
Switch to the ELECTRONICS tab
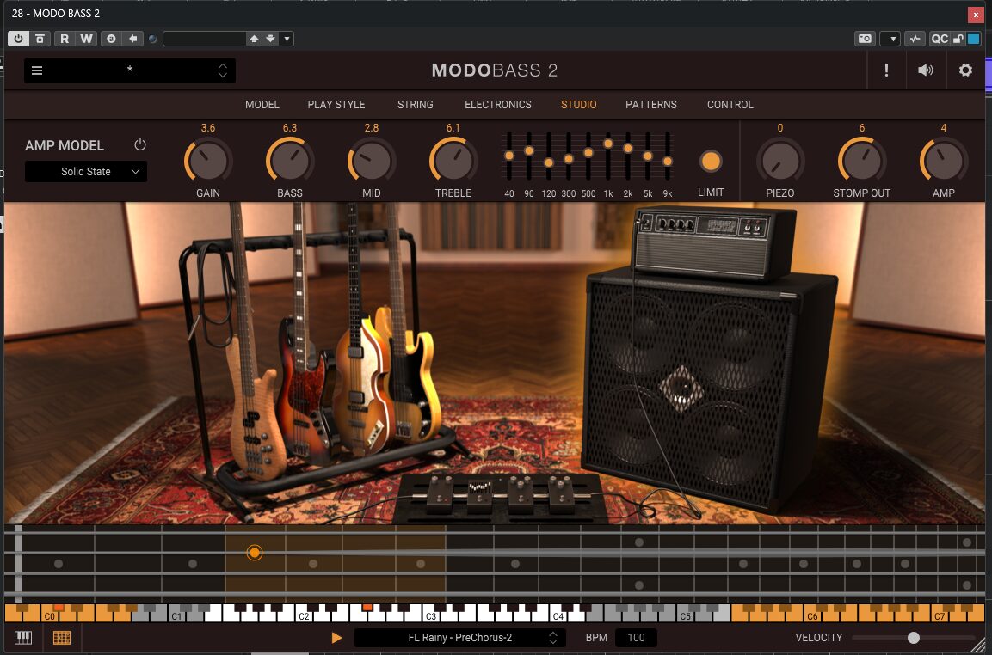[x=498, y=105]
